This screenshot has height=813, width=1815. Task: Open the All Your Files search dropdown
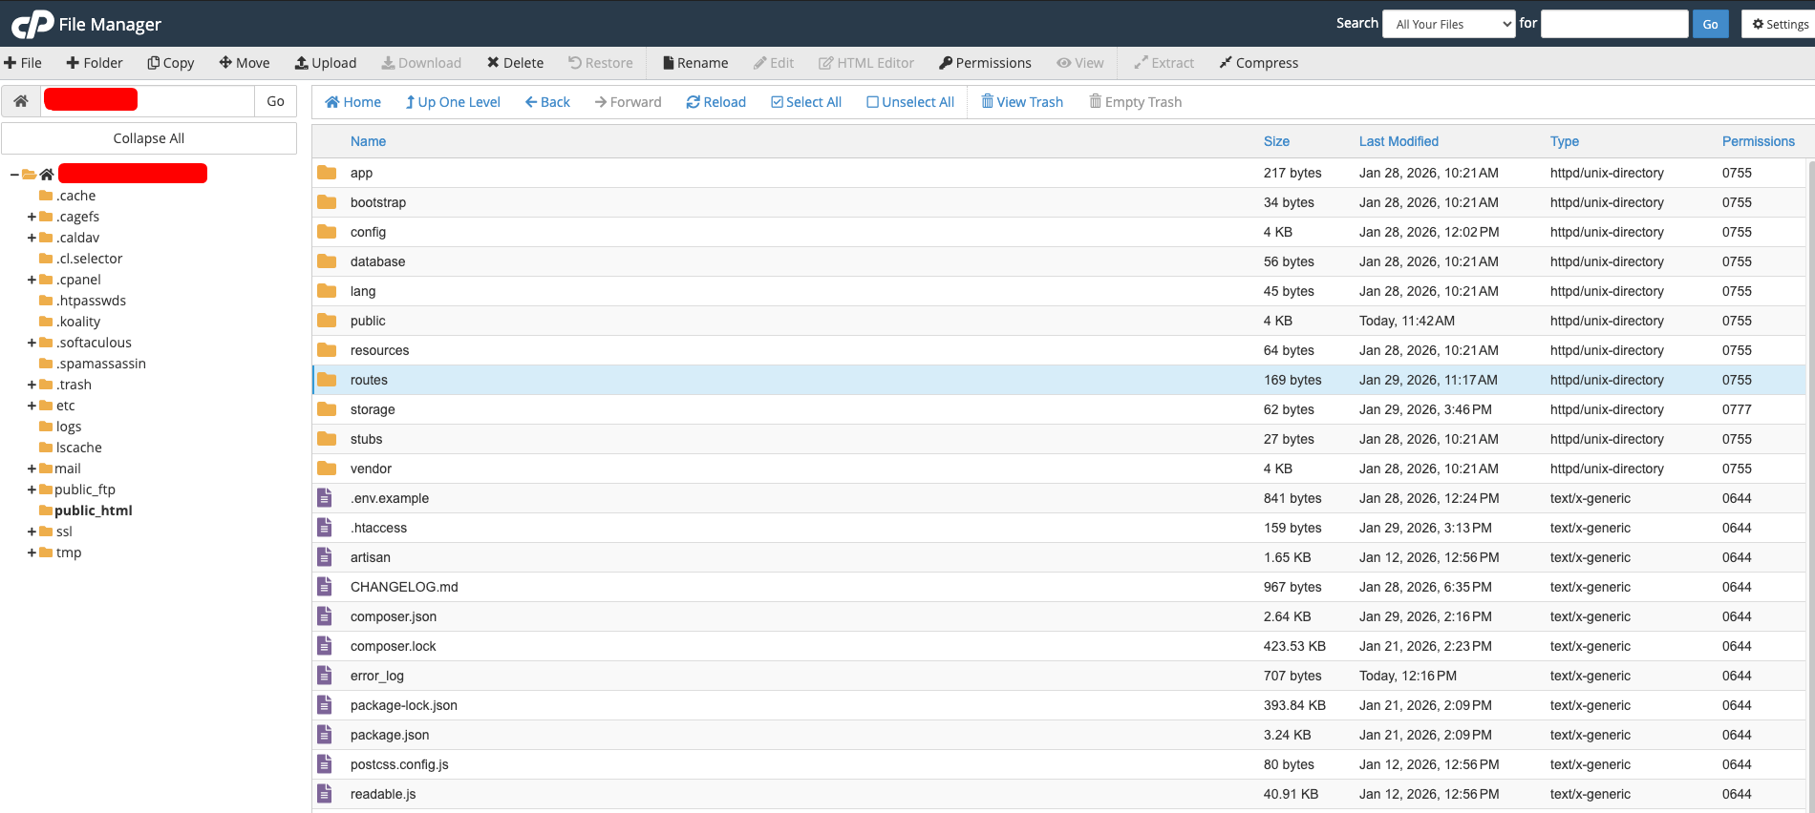point(1448,25)
